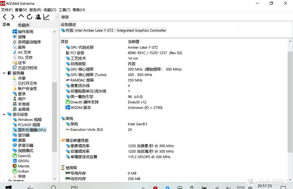Select Windows 视频 tree item
This screenshot has width=293, height=189.
(x=27, y=120)
